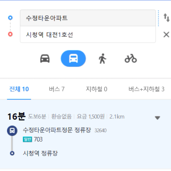Open the 시청역 정류장 stop link
This screenshot has width=171, height=171.
pyautogui.click(x=40, y=153)
